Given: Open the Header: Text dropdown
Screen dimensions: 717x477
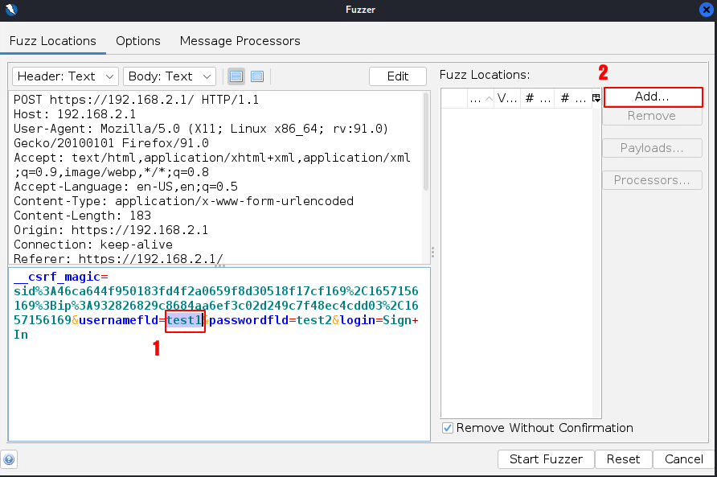Looking at the screenshot, I should click(65, 76).
